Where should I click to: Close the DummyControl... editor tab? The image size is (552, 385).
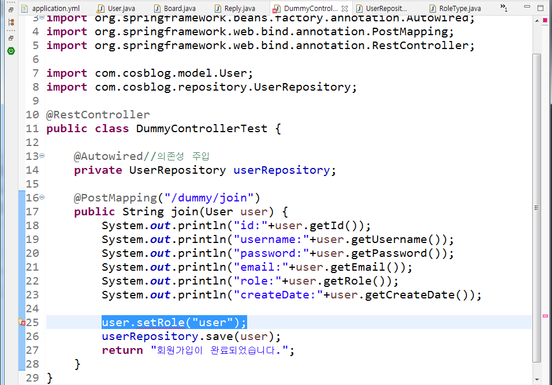click(x=345, y=9)
